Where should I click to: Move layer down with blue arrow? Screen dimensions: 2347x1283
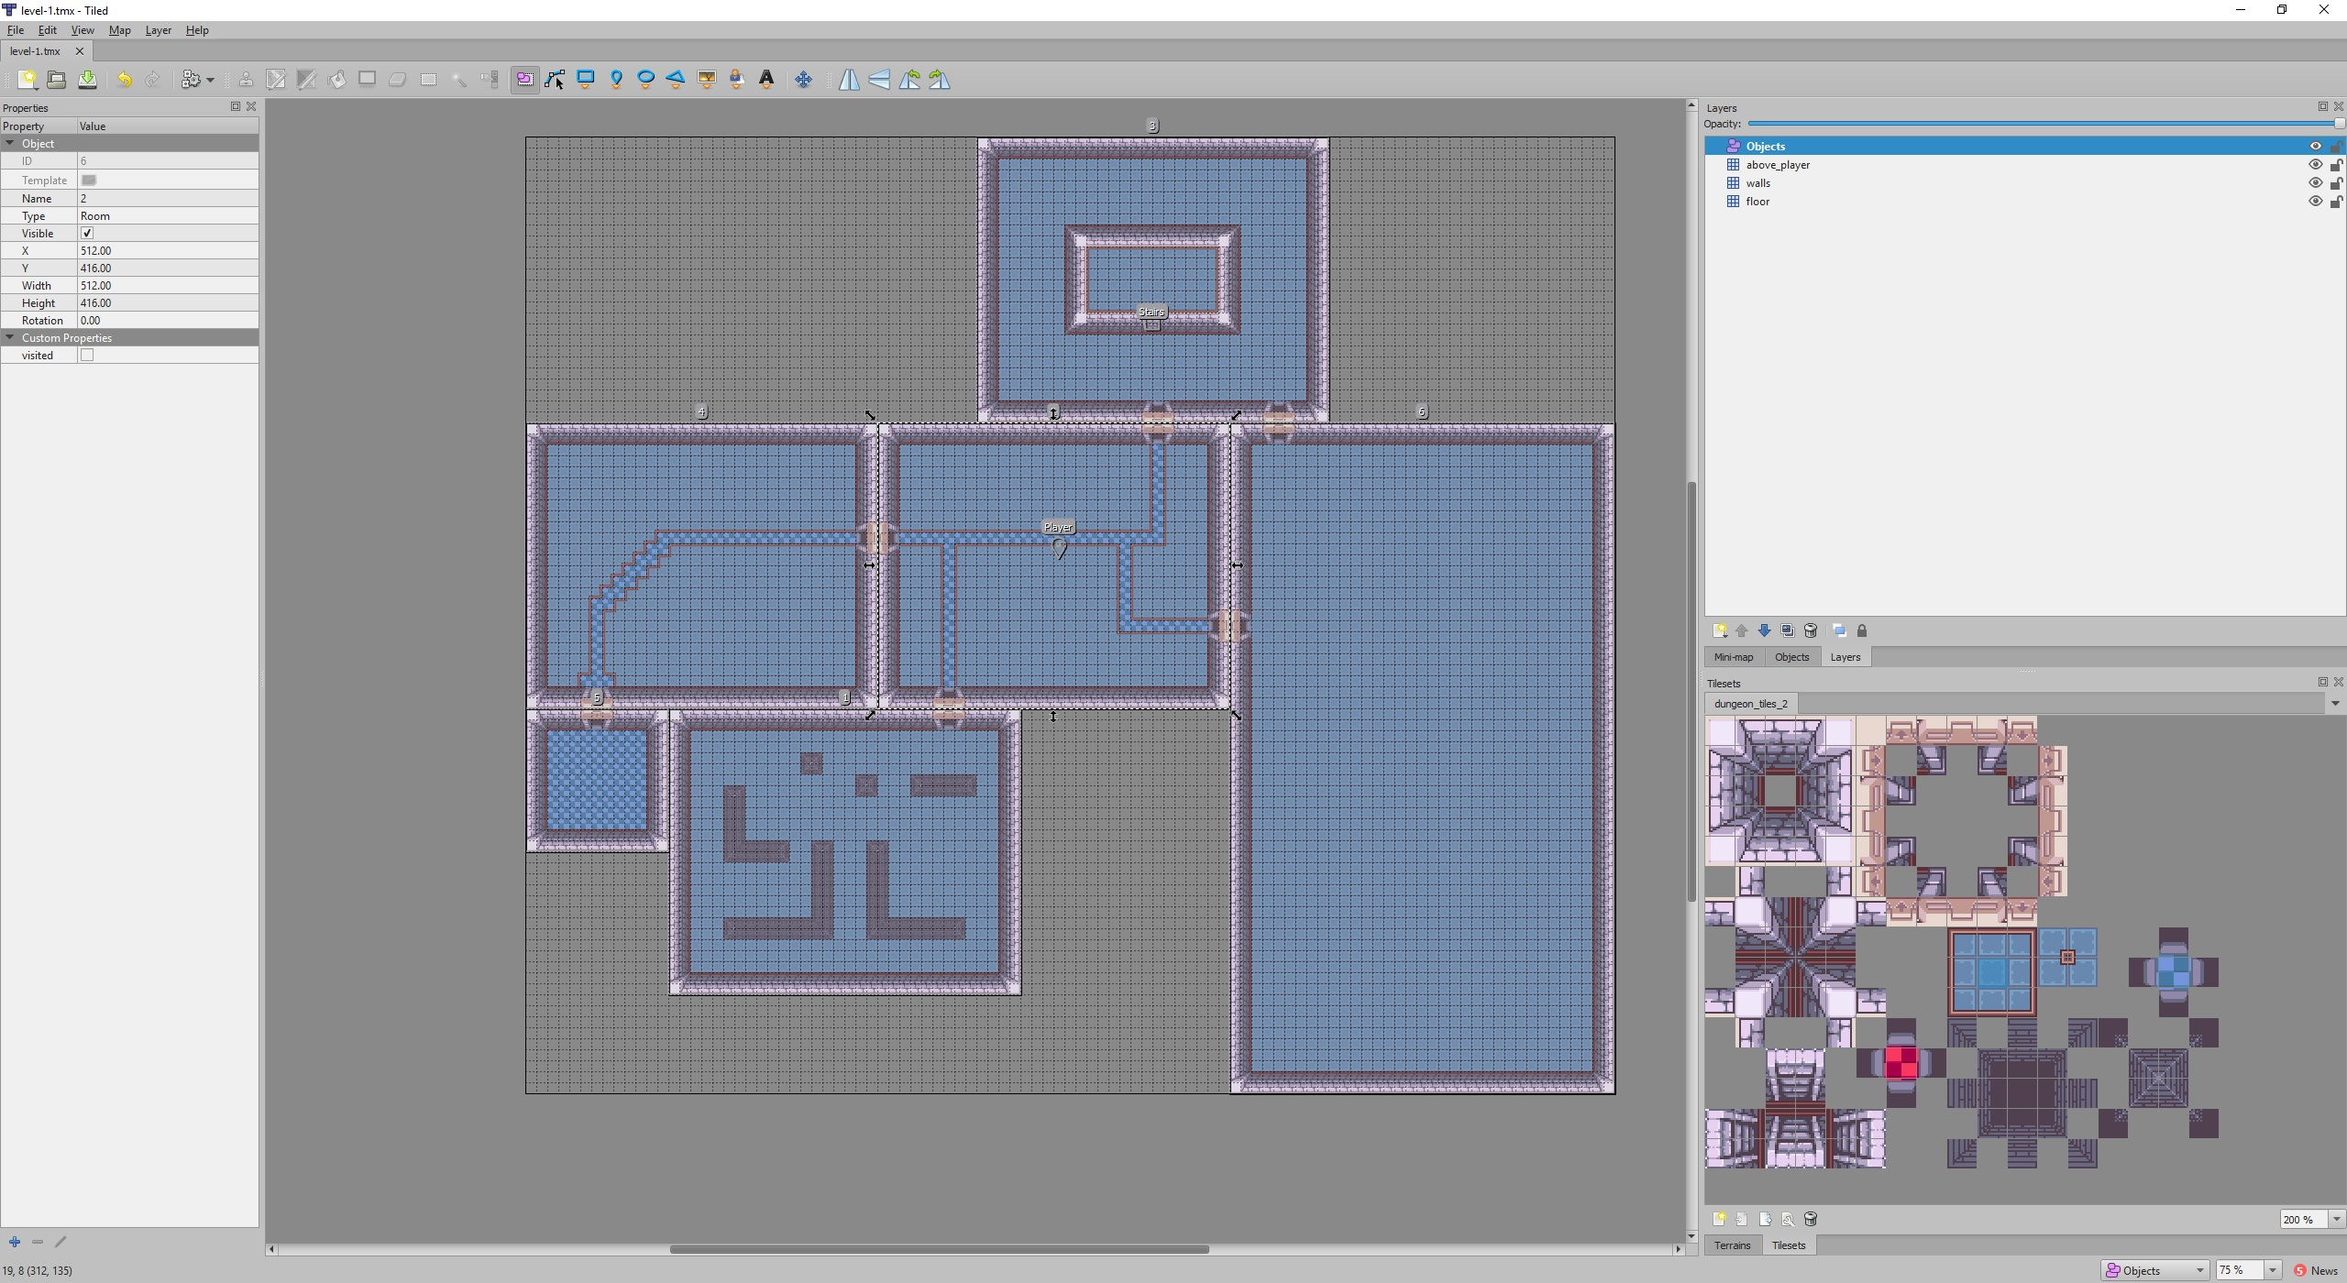click(1764, 631)
